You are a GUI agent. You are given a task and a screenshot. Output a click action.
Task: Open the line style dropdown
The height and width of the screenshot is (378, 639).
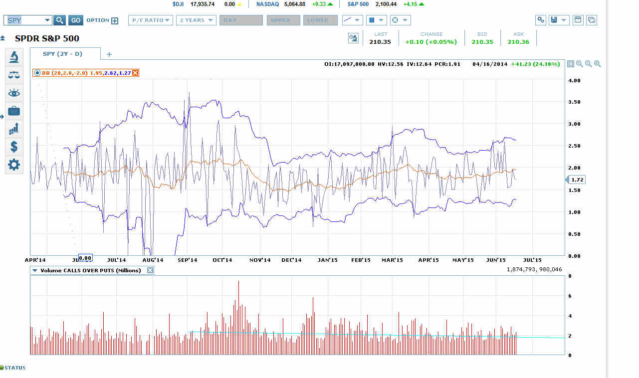352,20
